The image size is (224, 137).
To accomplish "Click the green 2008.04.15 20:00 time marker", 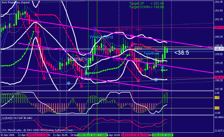I will click(162, 135).
